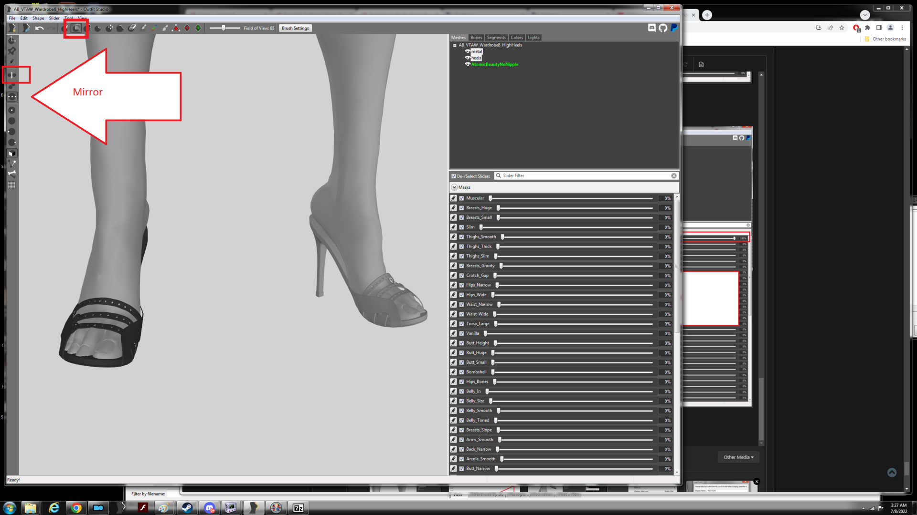917x515 pixels.
Task: Select the Mask brush tool
Action: click(x=76, y=28)
